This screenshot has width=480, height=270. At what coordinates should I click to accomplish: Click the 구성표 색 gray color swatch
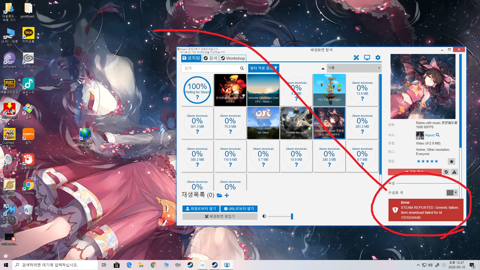[450, 192]
